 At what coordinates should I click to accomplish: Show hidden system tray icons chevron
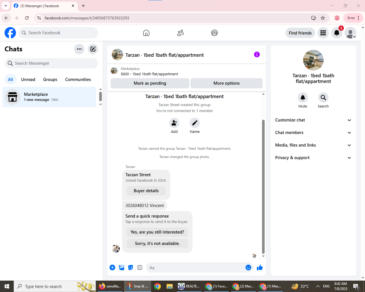(318, 286)
